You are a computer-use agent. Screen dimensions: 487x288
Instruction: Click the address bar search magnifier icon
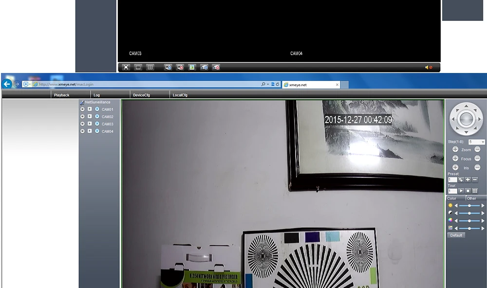point(263,84)
